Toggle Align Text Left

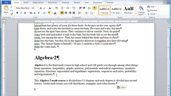(62, 13)
